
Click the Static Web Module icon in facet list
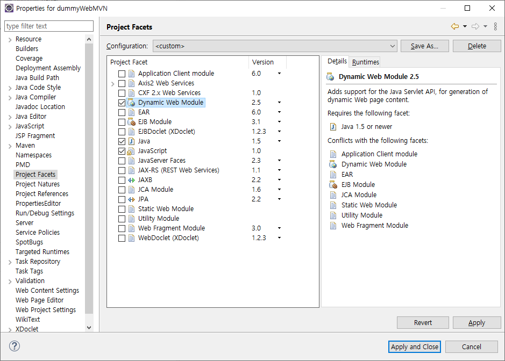click(131, 209)
